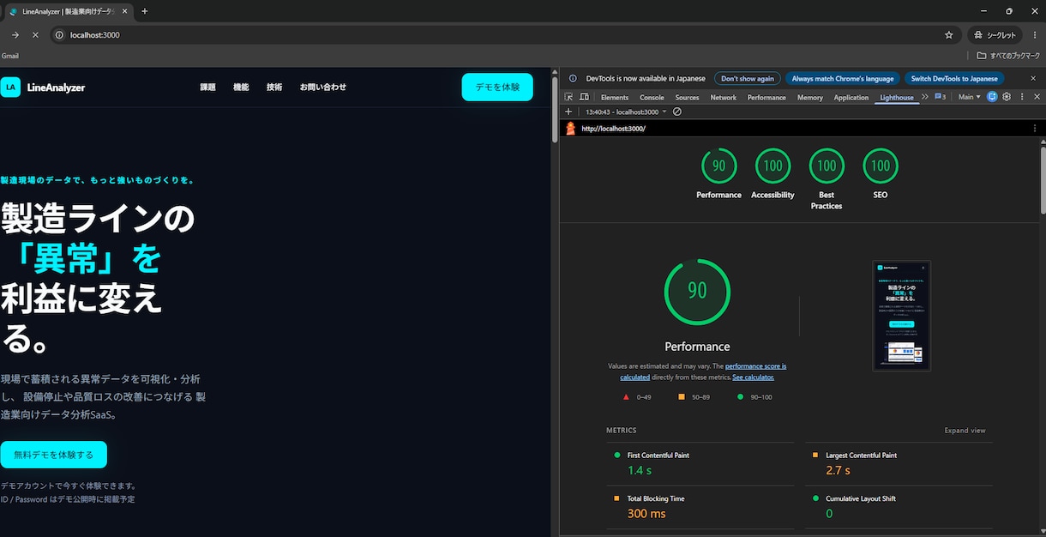The image size is (1046, 537).
Task: Click the large Performance gauge showing 90
Action: 697,292
